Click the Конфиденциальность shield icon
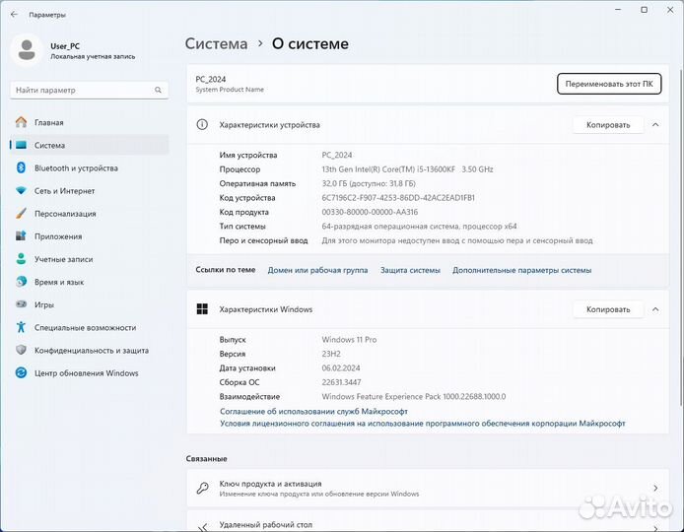 click(21, 350)
